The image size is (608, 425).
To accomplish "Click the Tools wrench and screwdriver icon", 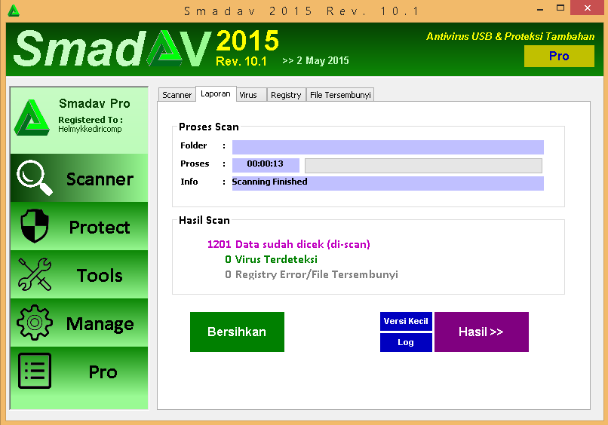I will tap(35, 274).
